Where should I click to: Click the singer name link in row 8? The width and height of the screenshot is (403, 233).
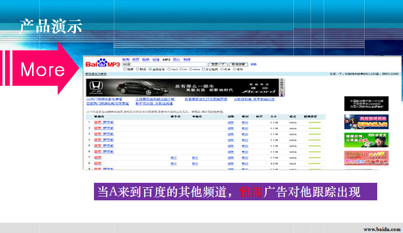pyautogui.click(x=174, y=163)
